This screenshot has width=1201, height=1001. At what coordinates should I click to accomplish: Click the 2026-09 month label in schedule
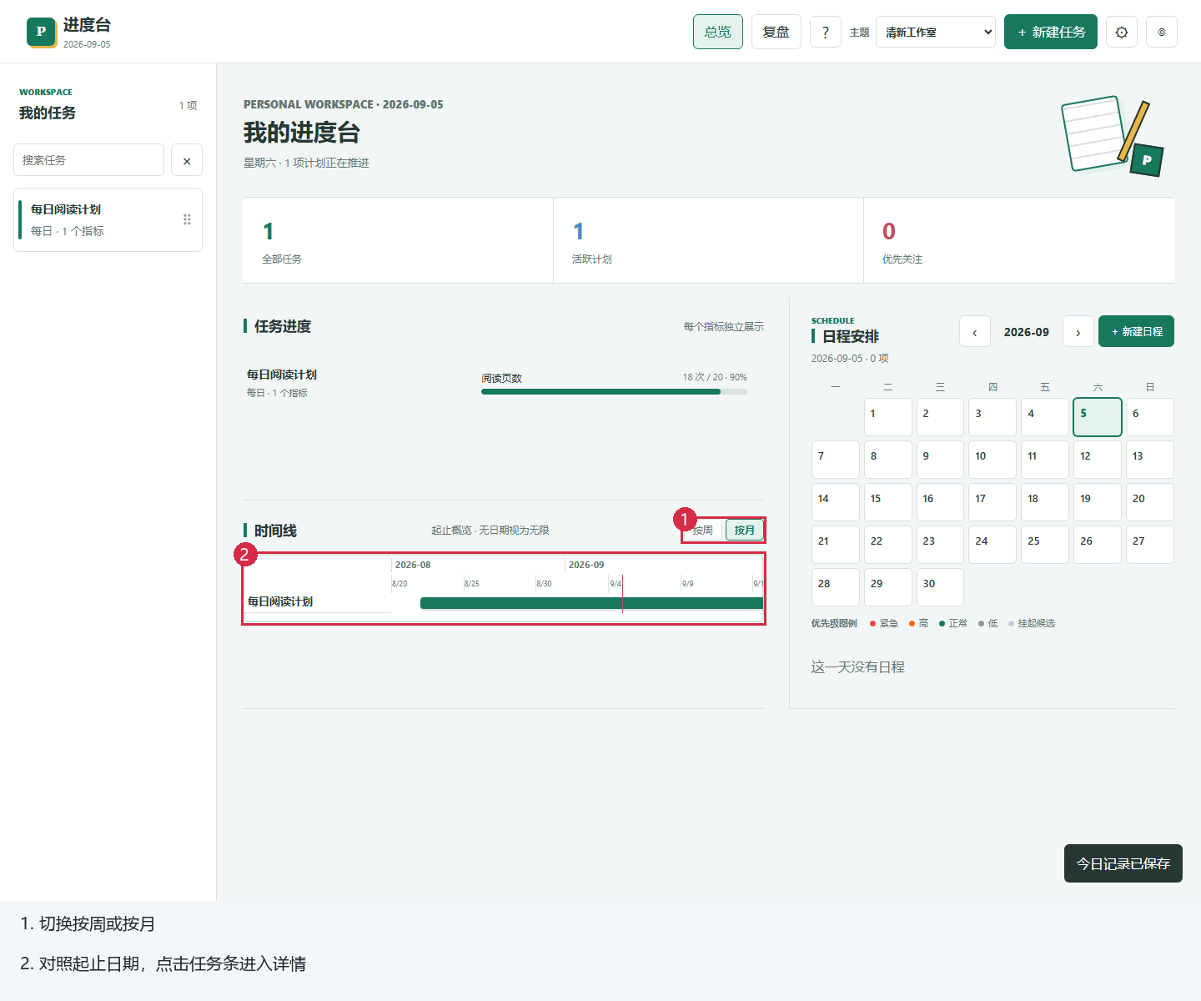click(x=1027, y=332)
